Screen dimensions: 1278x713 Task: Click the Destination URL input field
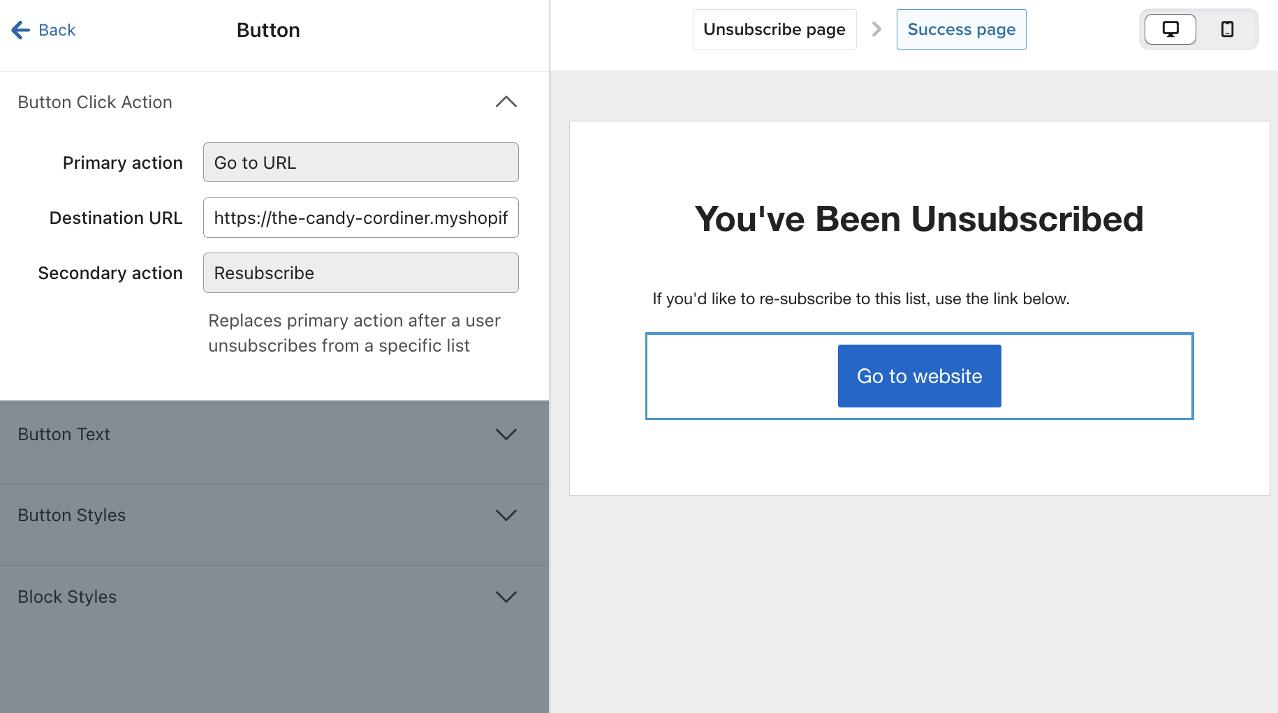pyautogui.click(x=360, y=218)
